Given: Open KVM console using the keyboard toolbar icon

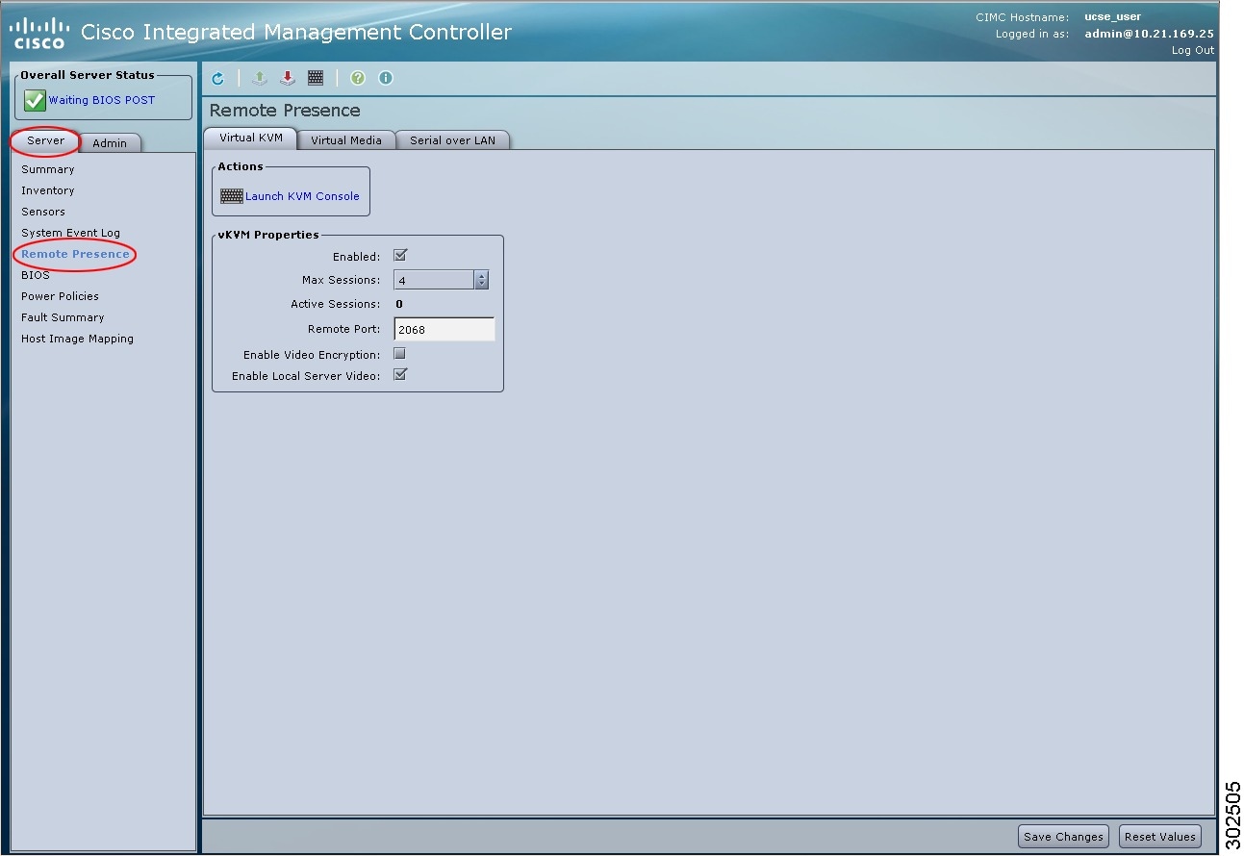Looking at the screenshot, I should [x=316, y=78].
